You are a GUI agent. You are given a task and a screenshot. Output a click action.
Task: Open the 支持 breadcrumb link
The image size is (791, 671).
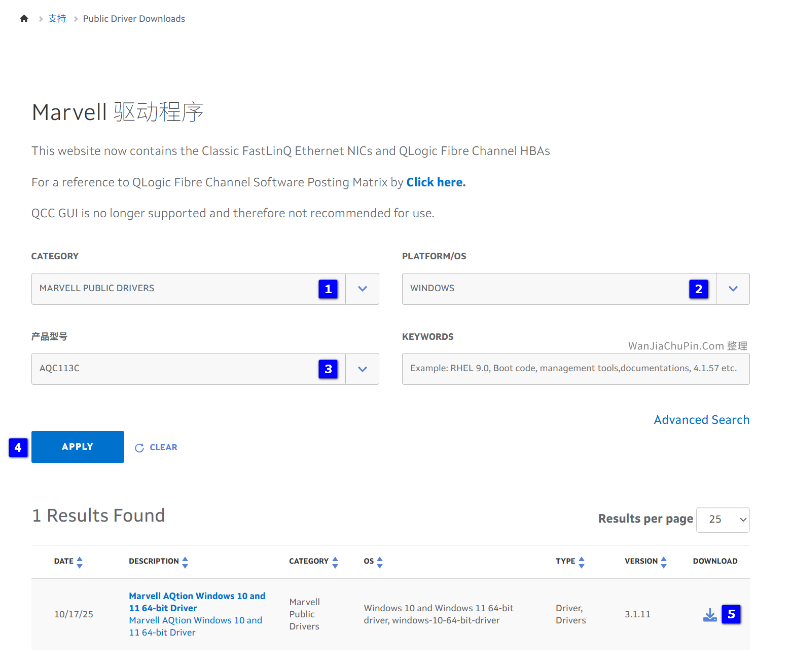pyautogui.click(x=57, y=19)
